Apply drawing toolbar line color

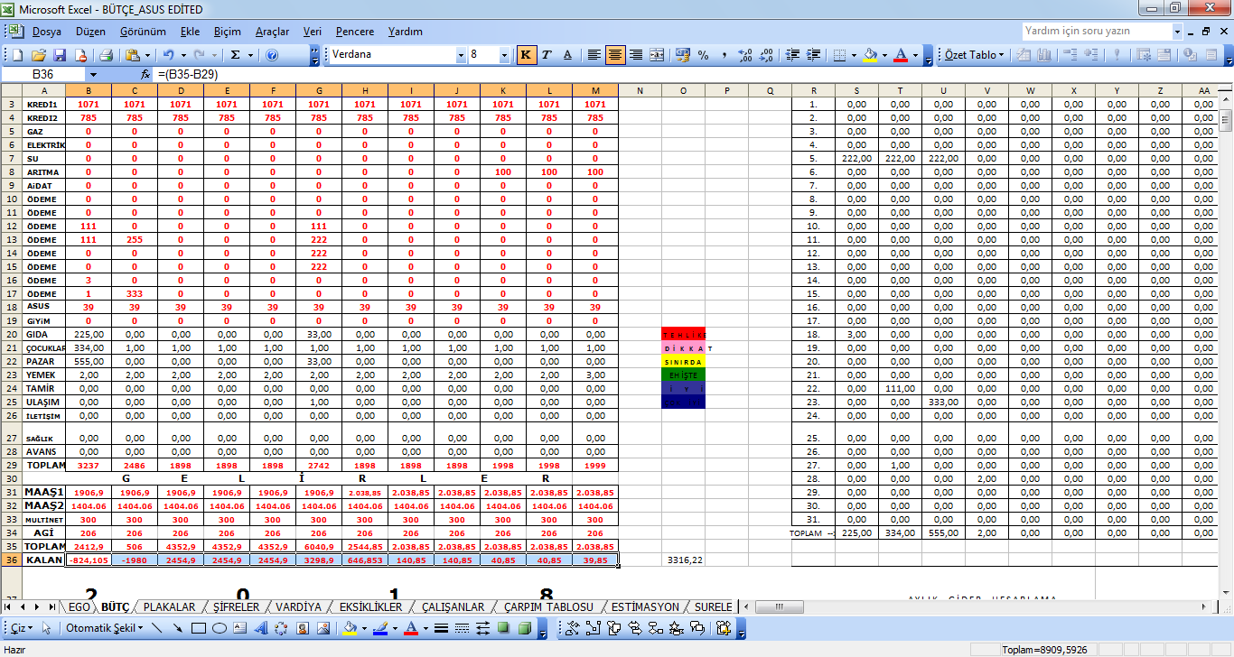pyautogui.click(x=380, y=627)
